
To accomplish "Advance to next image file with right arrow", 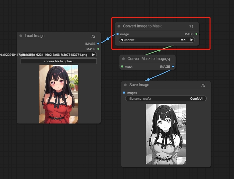I will tap(93, 55).
